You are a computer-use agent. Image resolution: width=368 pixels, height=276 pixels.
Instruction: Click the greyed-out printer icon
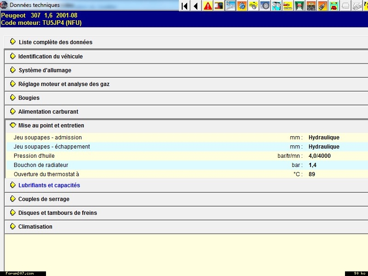pyautogui.click(x=345, y=6)
